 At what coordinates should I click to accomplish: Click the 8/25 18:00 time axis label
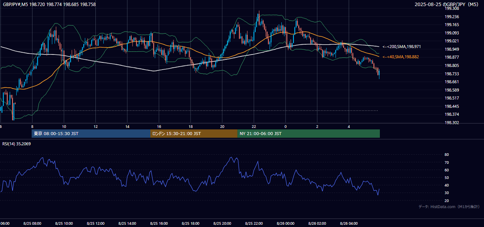click(x=190, y=223)
